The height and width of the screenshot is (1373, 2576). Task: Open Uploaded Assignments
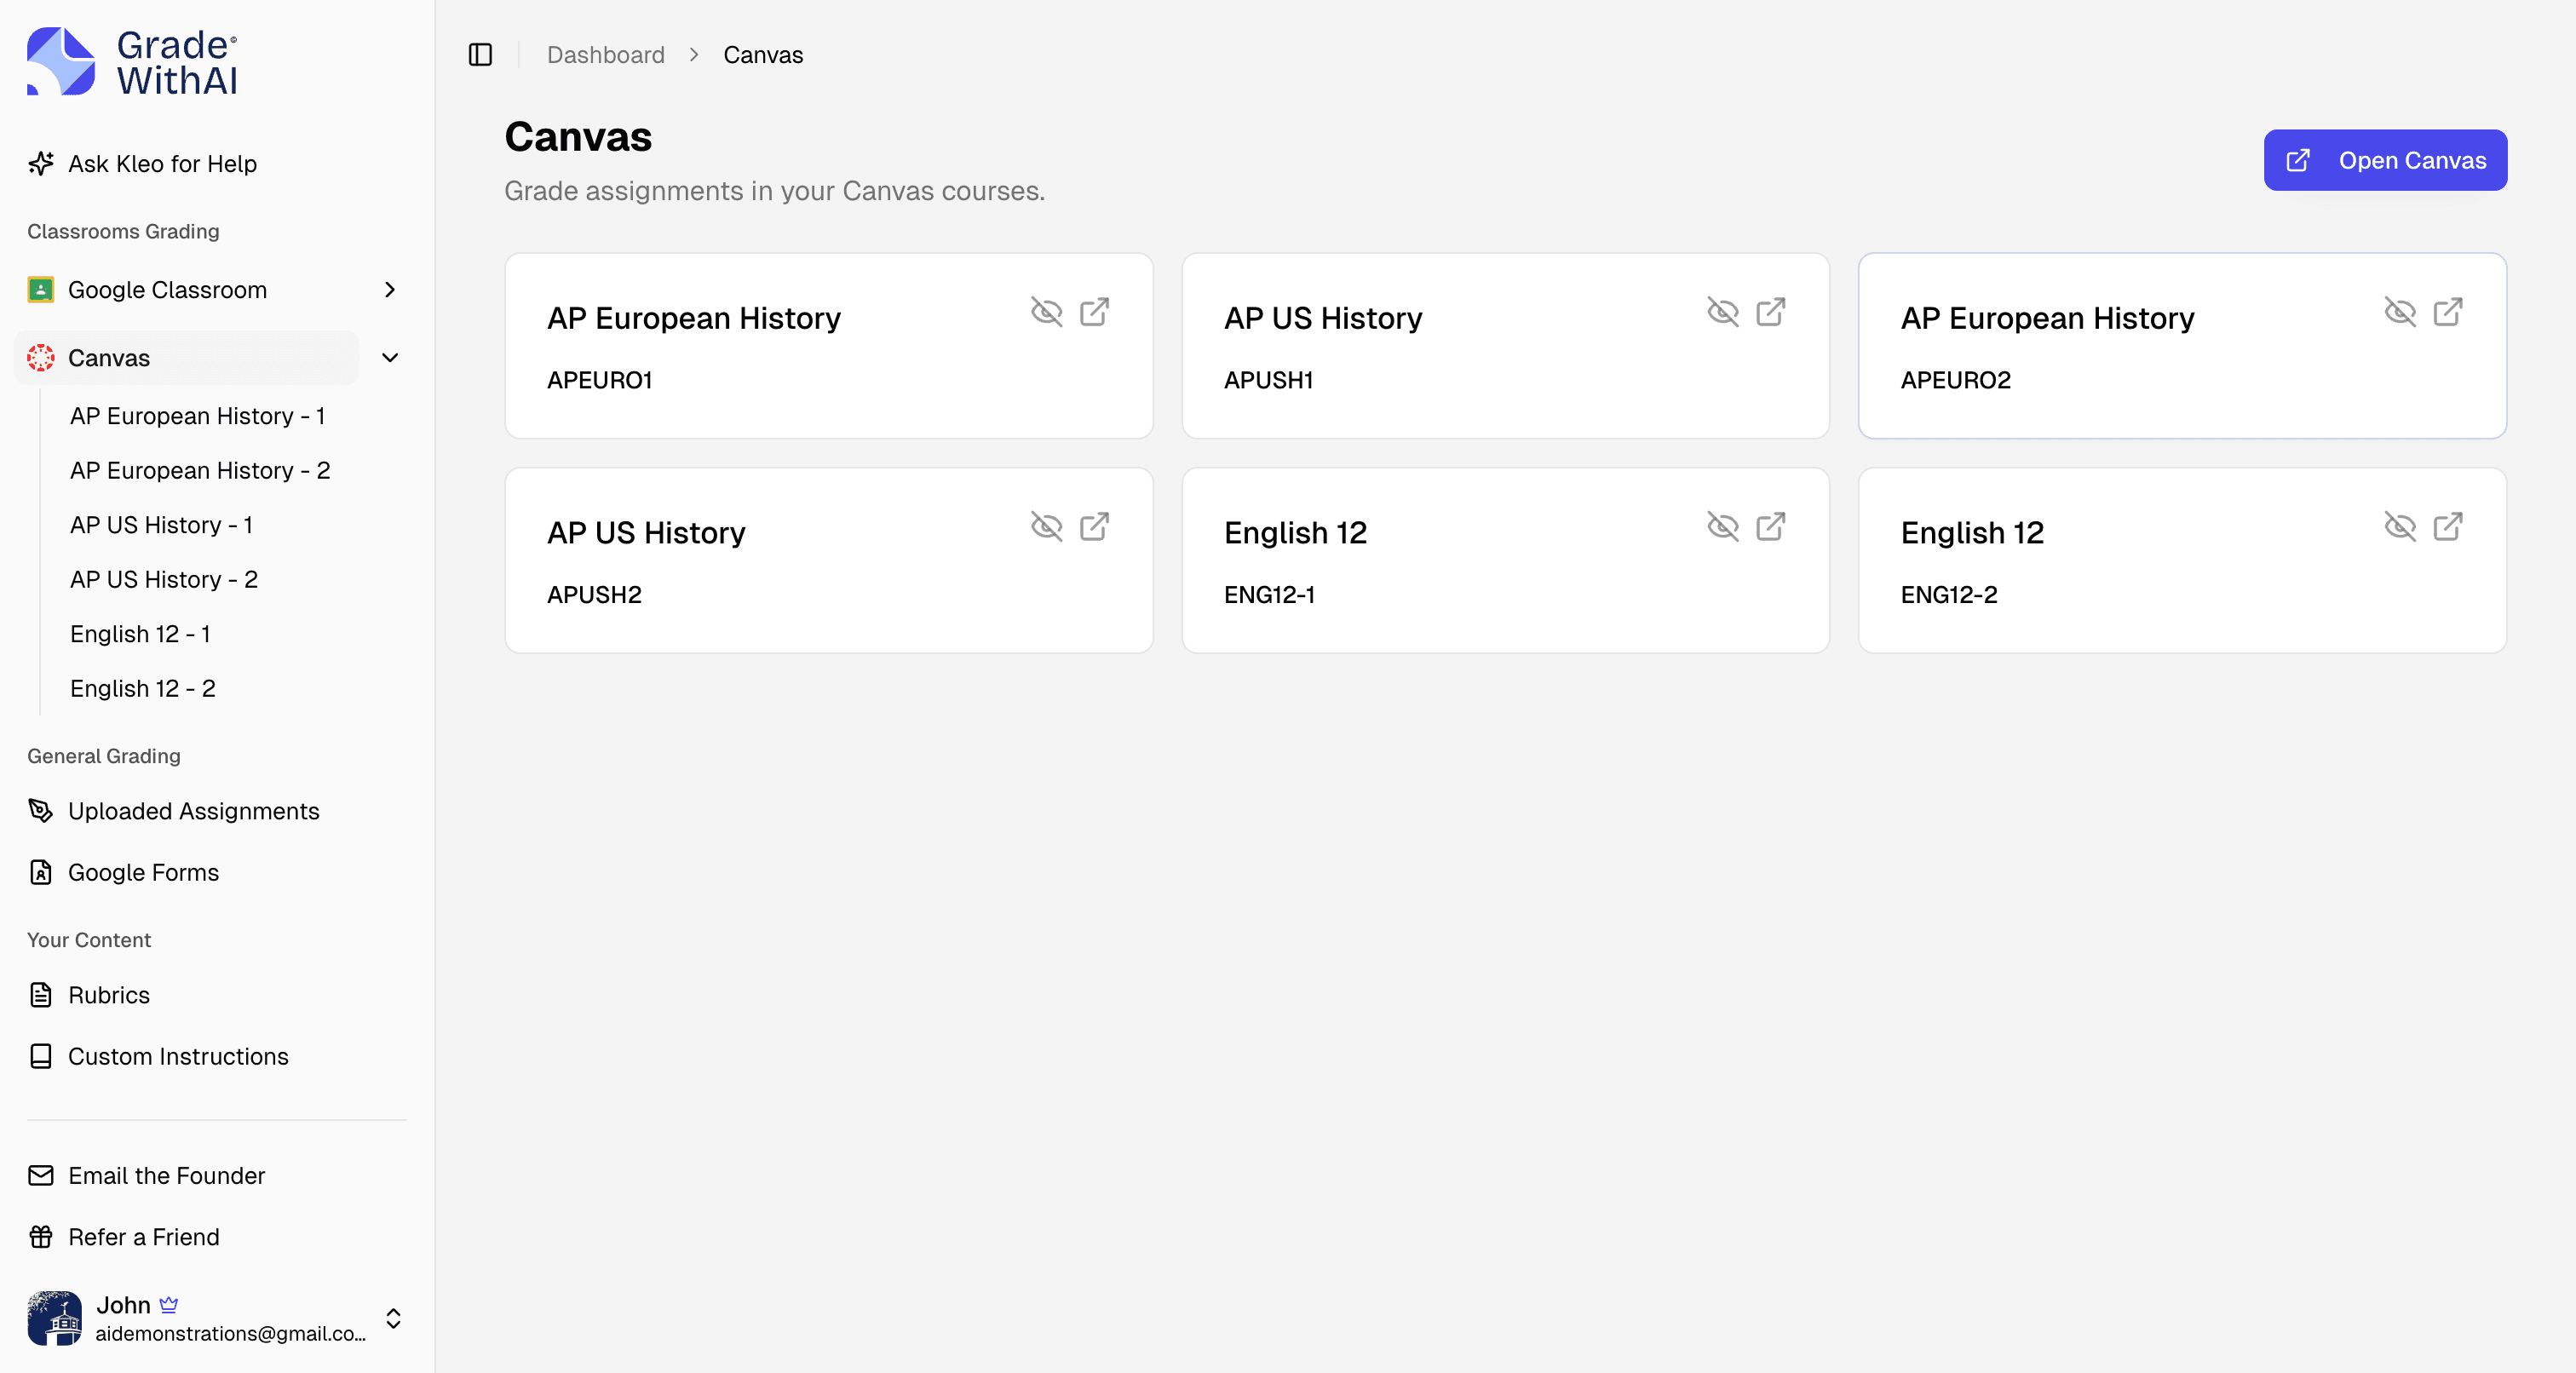pos(193,811)
